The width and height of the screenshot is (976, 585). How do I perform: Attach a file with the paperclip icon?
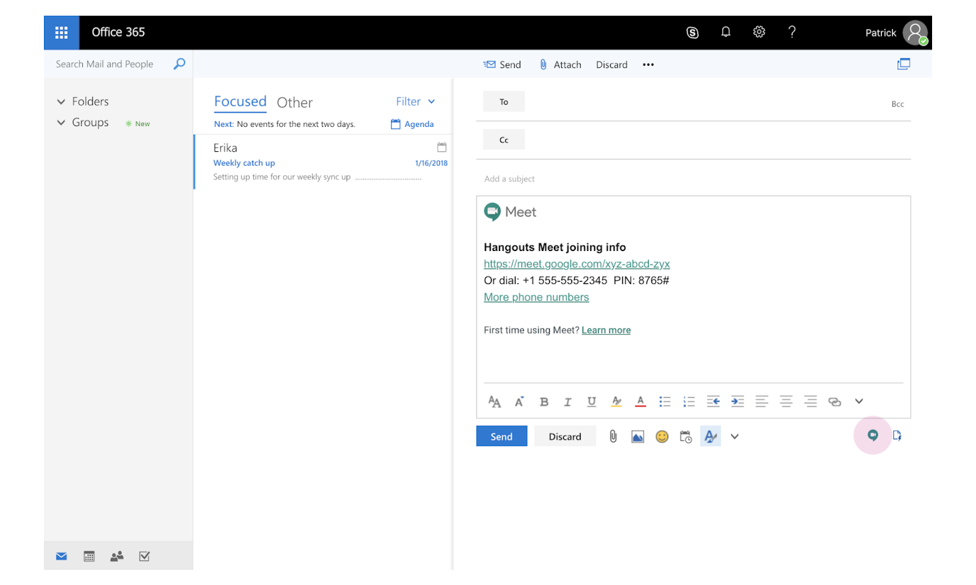[613, 436]
